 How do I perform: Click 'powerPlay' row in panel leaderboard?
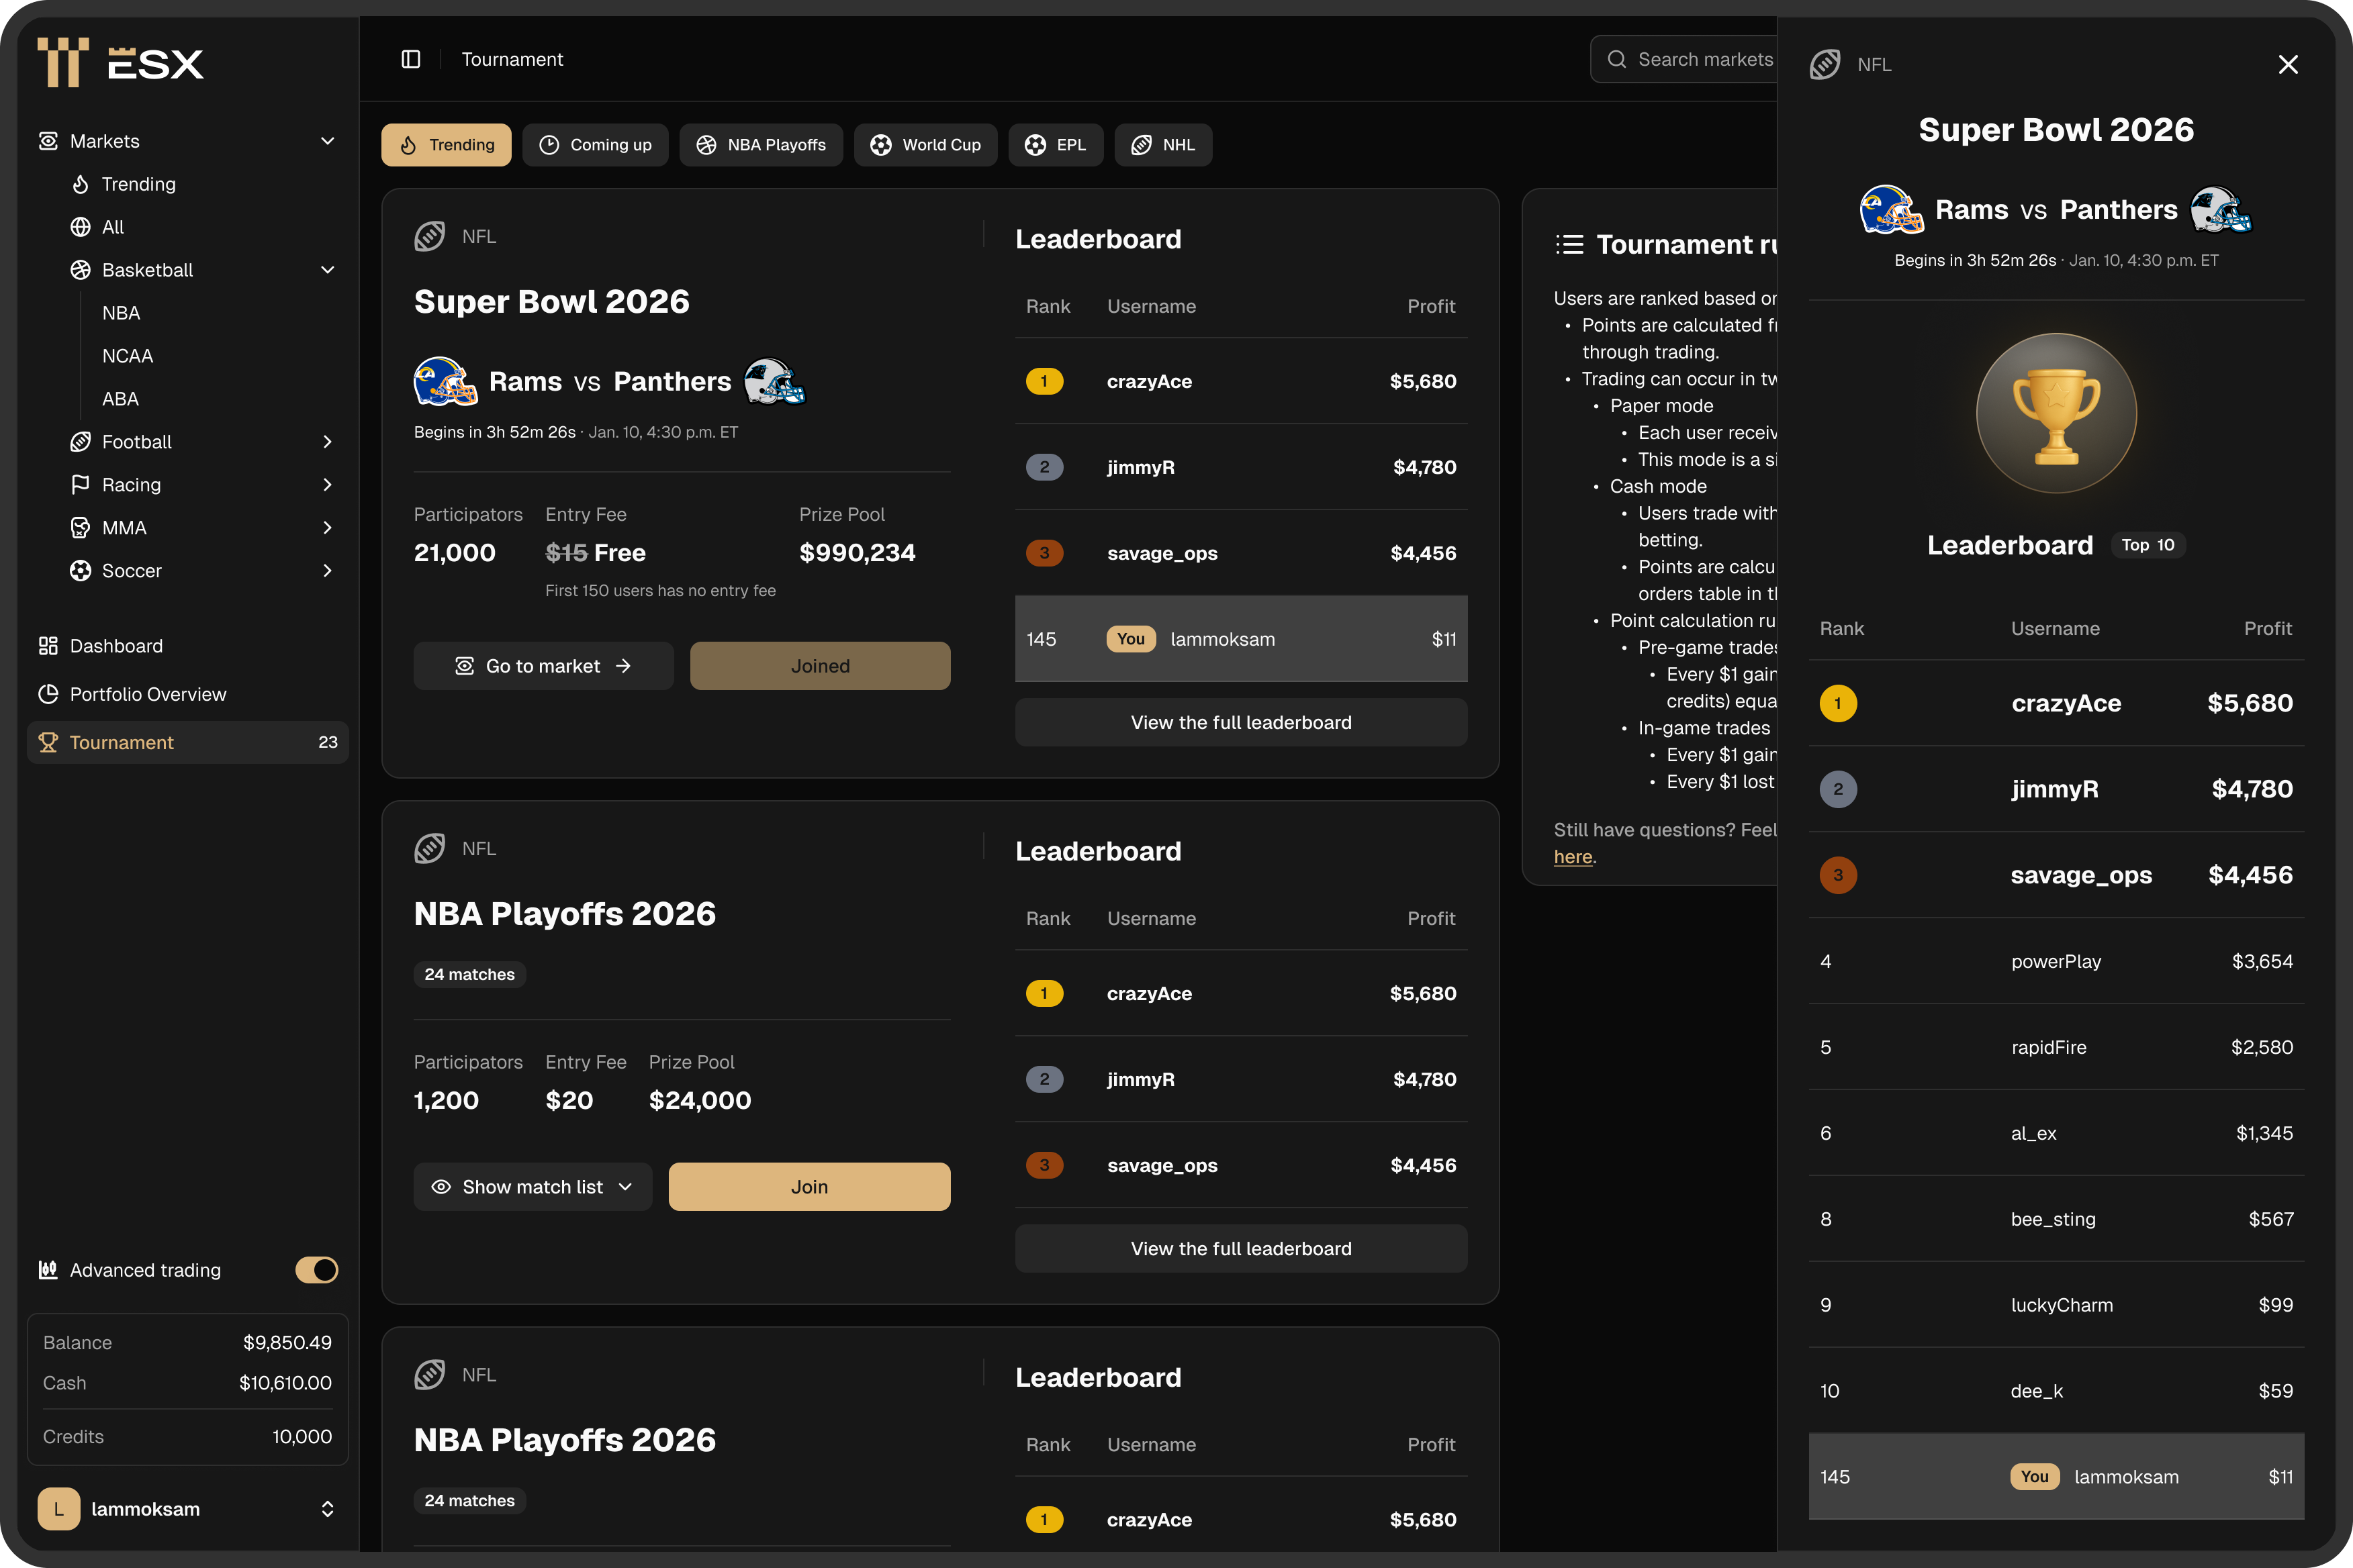click(2056, 961)
